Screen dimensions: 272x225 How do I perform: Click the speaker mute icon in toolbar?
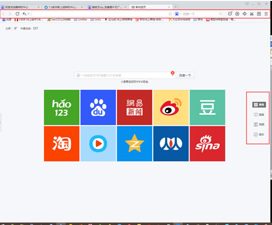pyautogui.click(x=244, y=14)
